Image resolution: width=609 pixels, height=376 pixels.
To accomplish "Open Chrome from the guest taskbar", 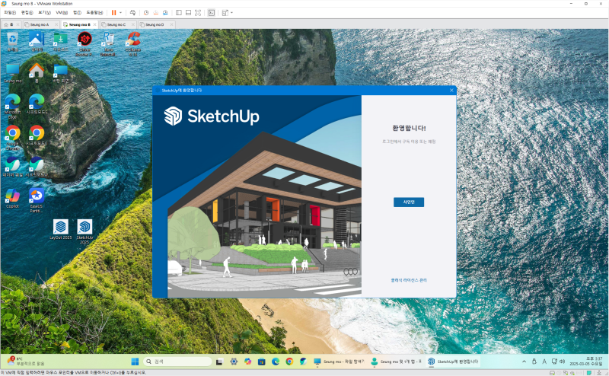I will pyautogui.click(x=289, y=362).
